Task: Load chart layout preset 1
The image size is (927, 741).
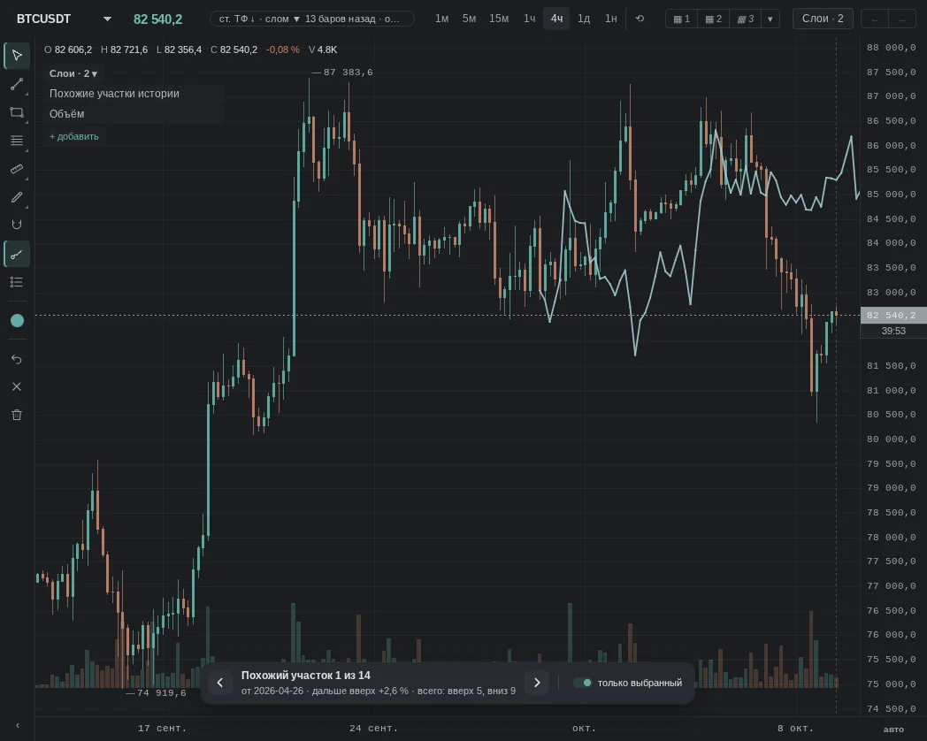Action: point(682,19)
